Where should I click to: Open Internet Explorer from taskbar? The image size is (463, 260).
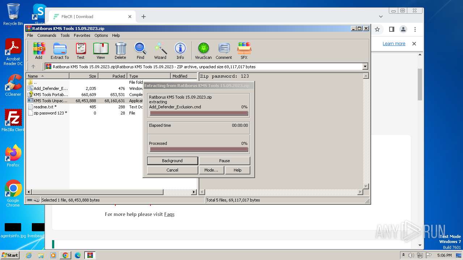pos(29,255)
